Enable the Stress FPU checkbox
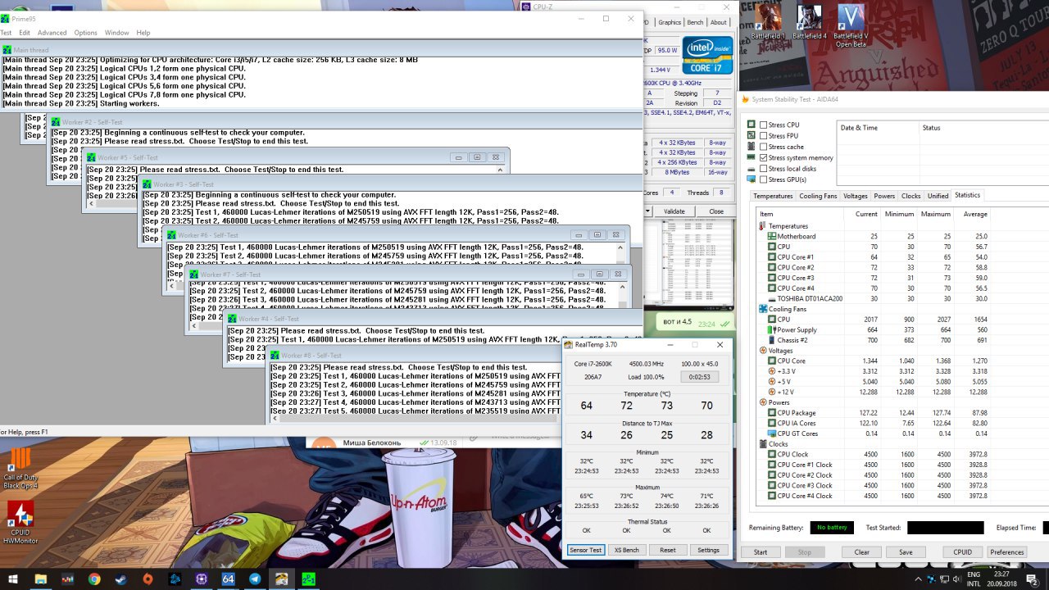 coord(764,136)
